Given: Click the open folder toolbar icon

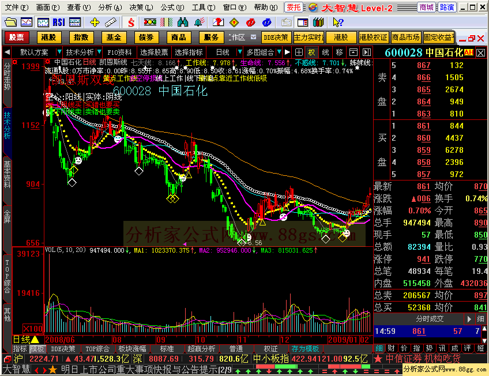Looking at the screenshot, I should (10, 22).
